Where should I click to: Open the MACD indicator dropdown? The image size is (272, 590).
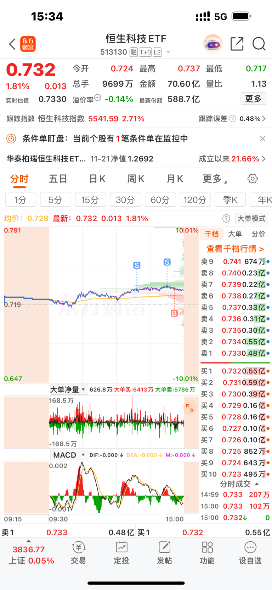coord(69,455)
